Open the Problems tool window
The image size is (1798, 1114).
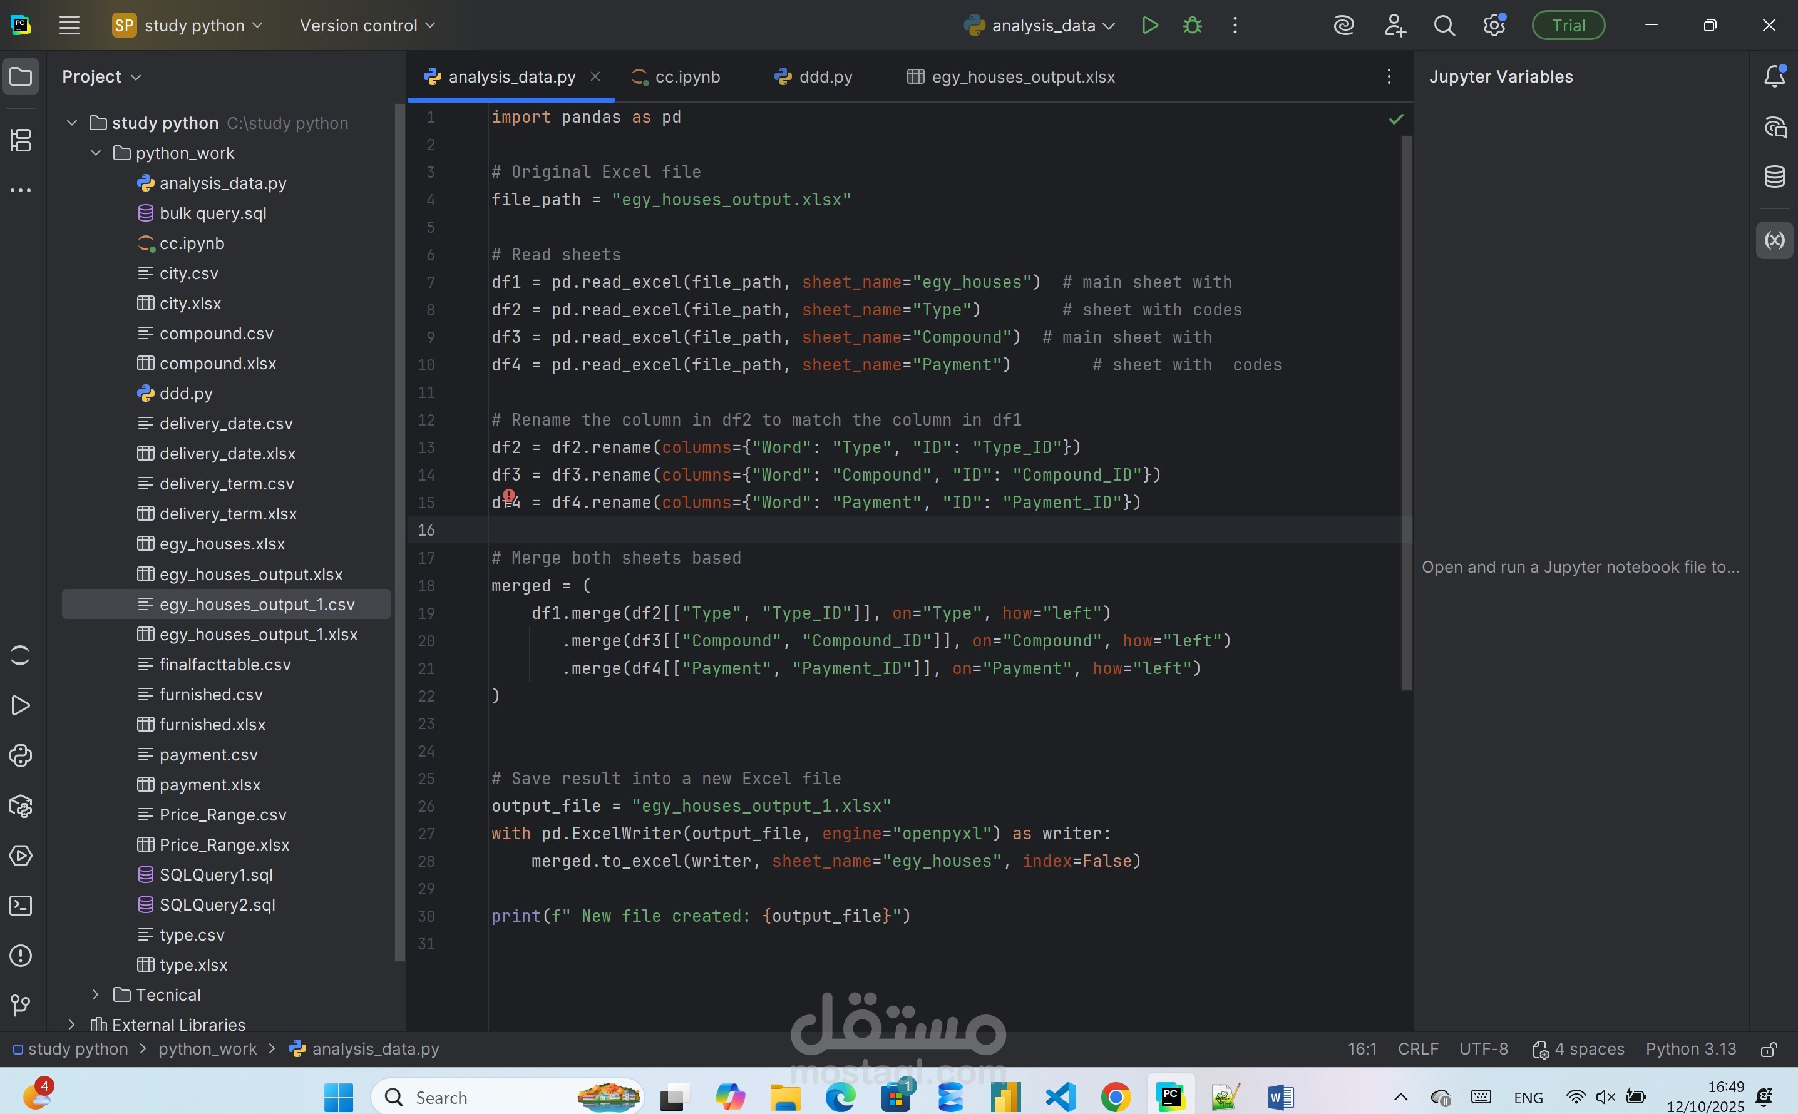[21, 956]
